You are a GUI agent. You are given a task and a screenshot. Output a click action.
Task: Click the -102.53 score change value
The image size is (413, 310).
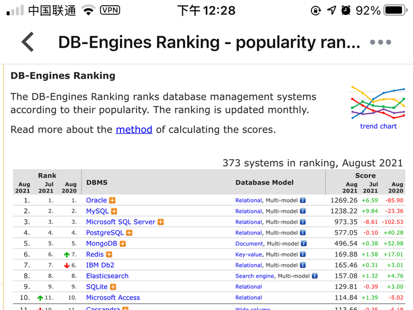coord(392,222)
